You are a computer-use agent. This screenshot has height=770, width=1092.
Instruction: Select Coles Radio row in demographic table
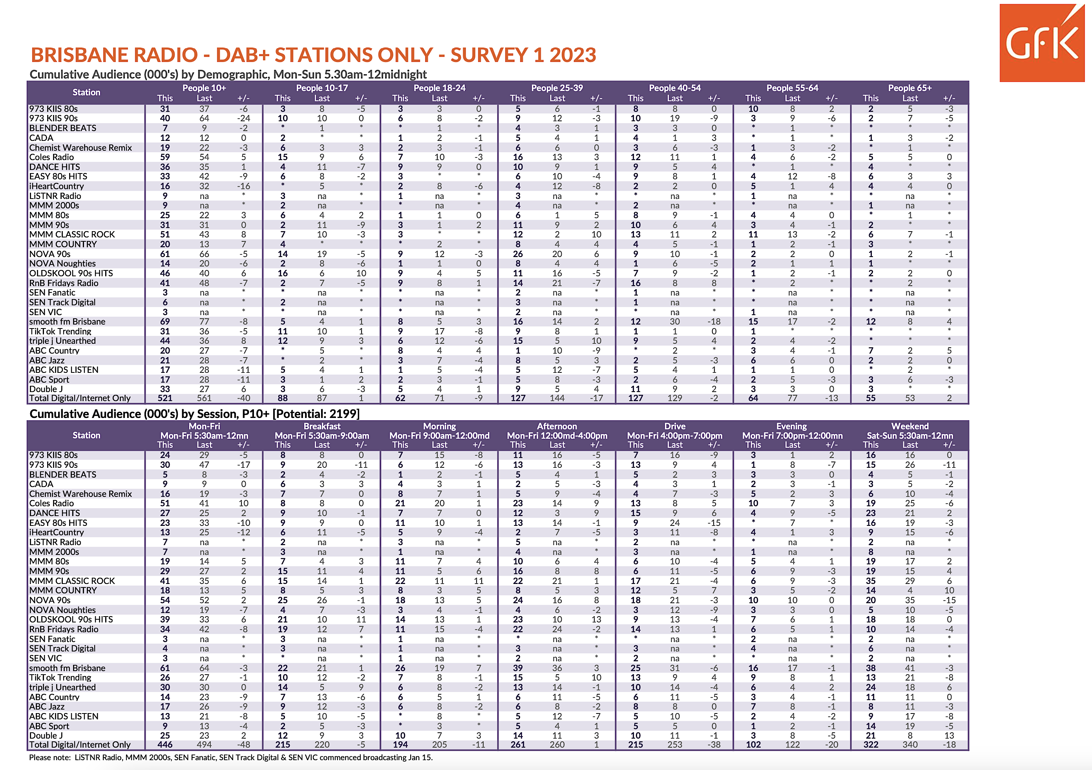pyautogui.click(x=497, y=157)
